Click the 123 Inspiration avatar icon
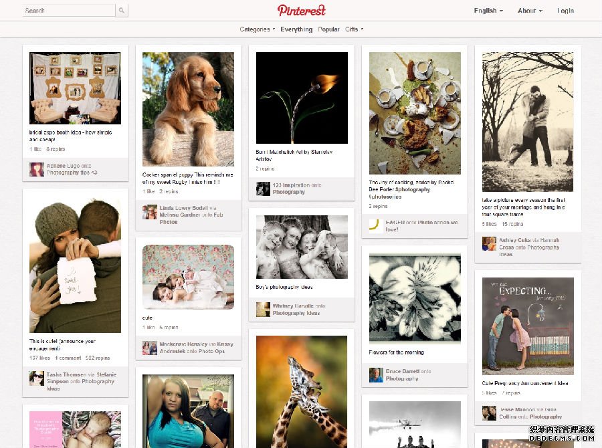Image resolution: width=602 pixels, height=448 pixels. tap(263, 189)
